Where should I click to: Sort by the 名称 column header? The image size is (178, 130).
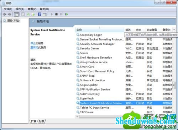click(x=100, y=30)
